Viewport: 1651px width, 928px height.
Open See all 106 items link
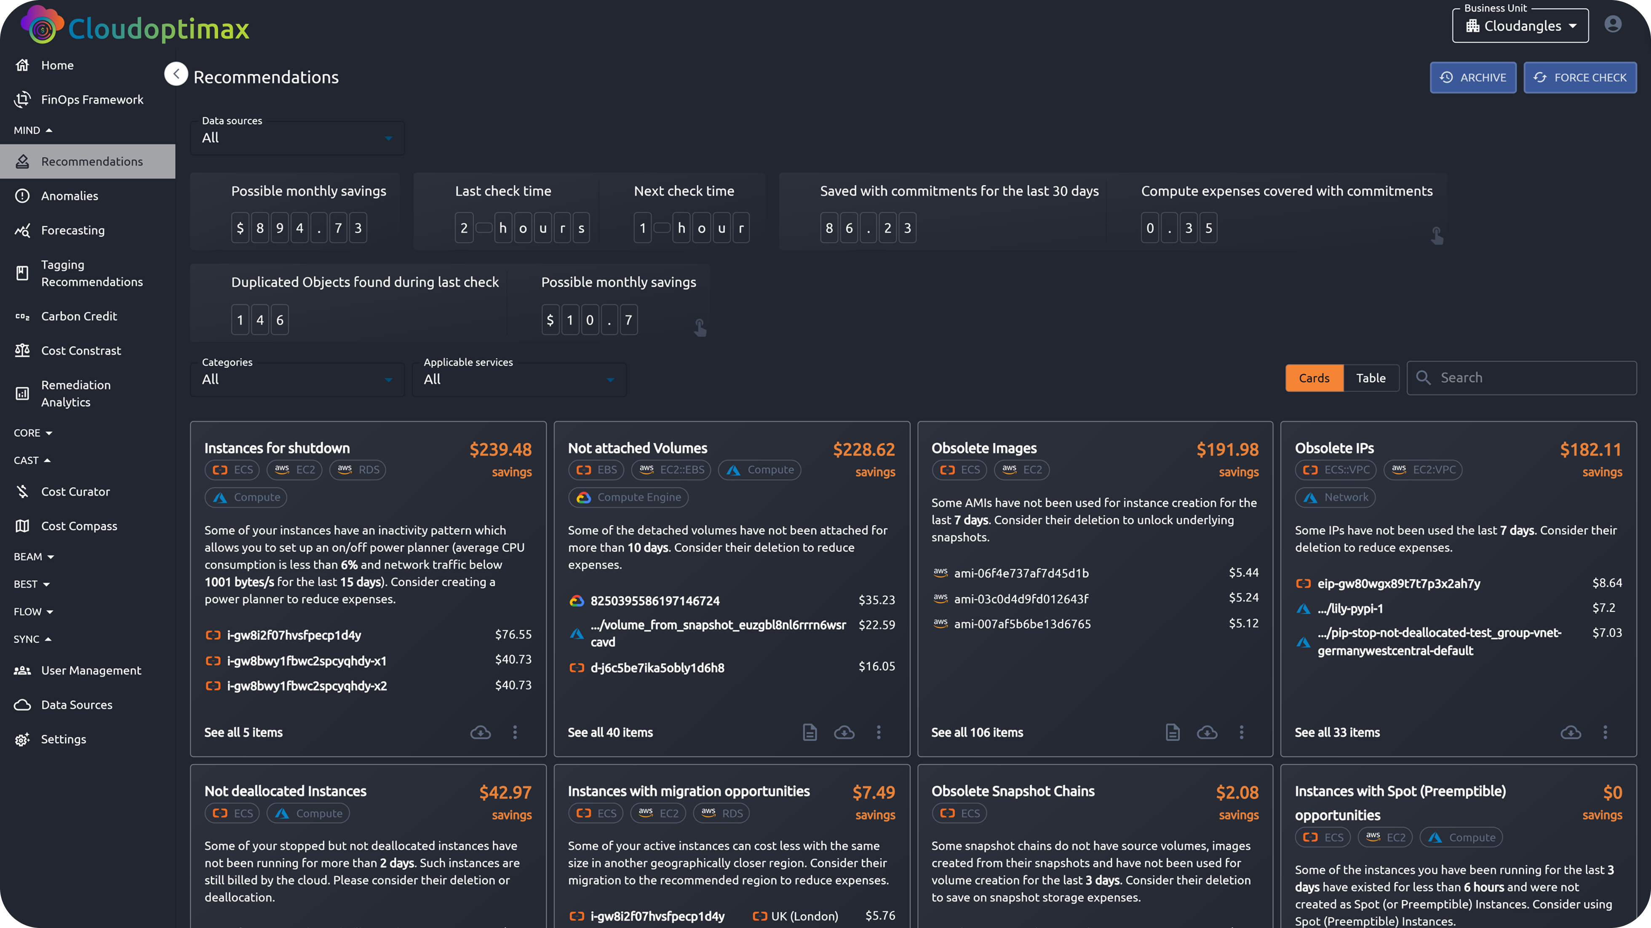(977, 732)
